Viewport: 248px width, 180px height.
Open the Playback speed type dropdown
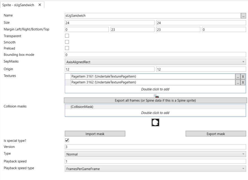155,169
